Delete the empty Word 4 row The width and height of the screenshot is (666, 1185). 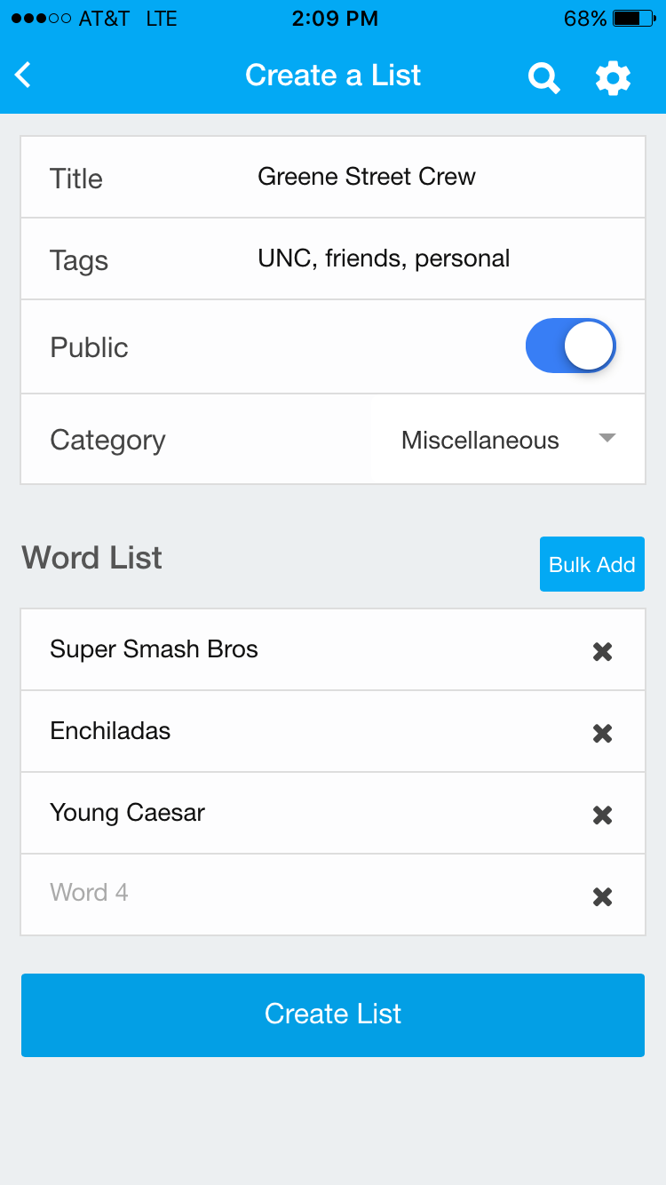[x=602, y=897]
